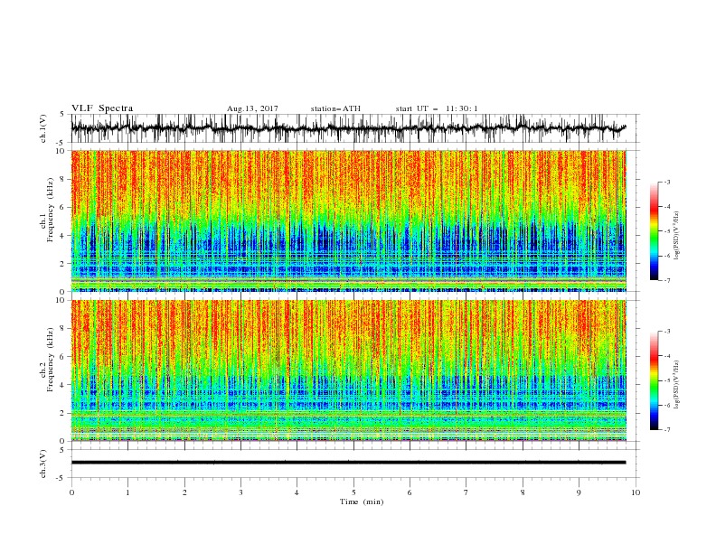Click the "6" tick label on Time axis
The height and width of the screenshot is (553, 716).
tap(410, 492)
